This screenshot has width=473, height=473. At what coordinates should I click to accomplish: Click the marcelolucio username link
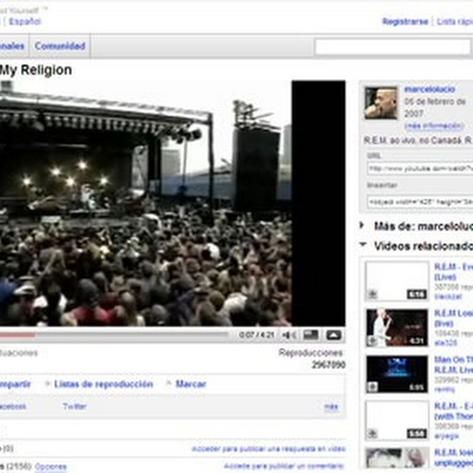tap(429, 89)
